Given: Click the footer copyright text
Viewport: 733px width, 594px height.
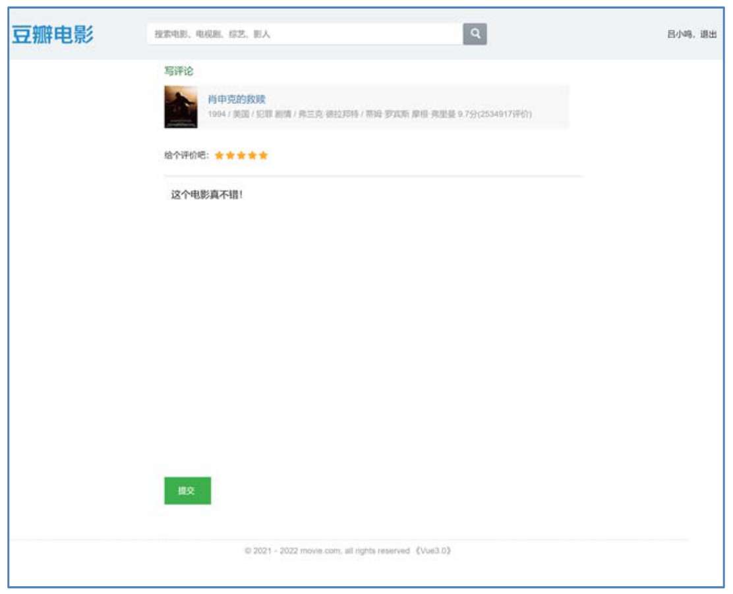Looking at the screenshot, I should [347, 551].
